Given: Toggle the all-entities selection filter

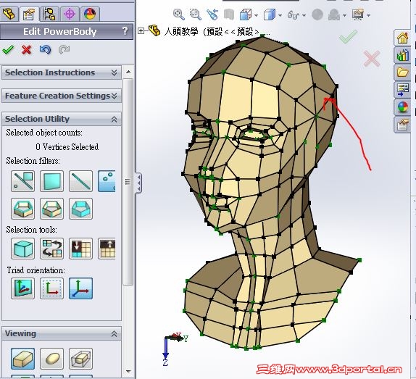Looking at the screenshot, I should [22, 181].
